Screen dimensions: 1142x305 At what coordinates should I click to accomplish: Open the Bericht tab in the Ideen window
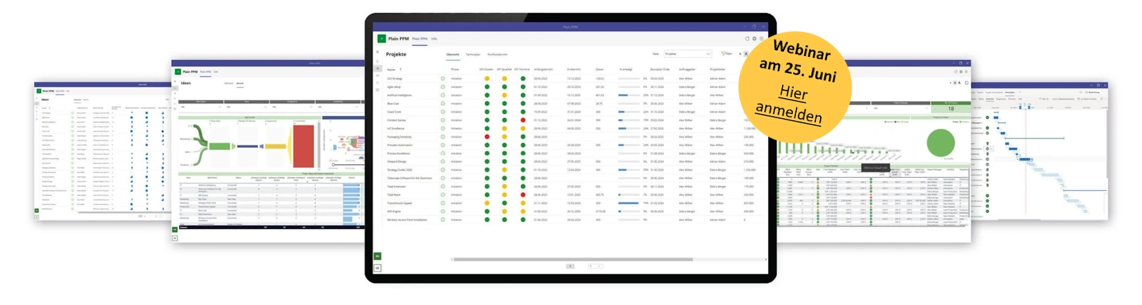pos(240,83)
